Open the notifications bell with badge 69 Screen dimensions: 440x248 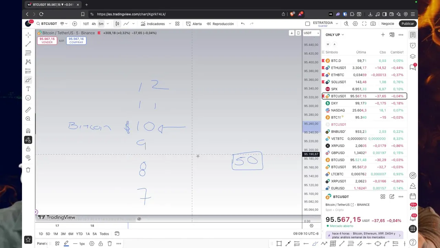(x=413, y=218)
